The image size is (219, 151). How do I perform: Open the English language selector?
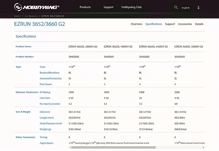click(186, 8)
